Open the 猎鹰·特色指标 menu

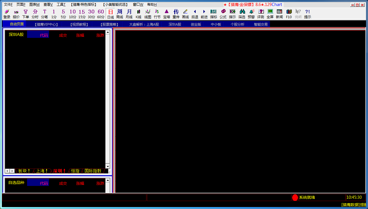83,5
